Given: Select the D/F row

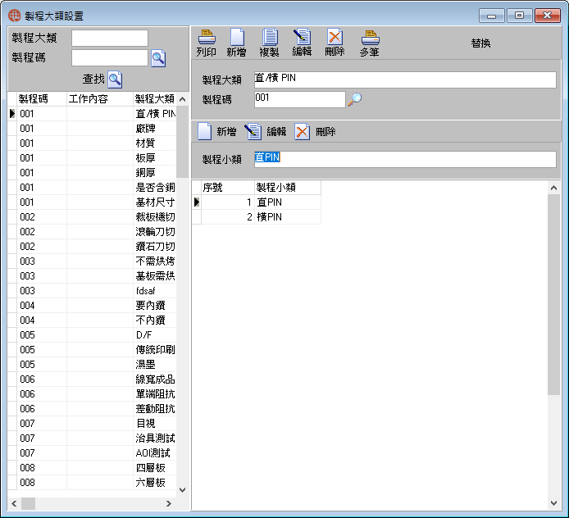Looking at the screenshot, I should tap(92, 334).
